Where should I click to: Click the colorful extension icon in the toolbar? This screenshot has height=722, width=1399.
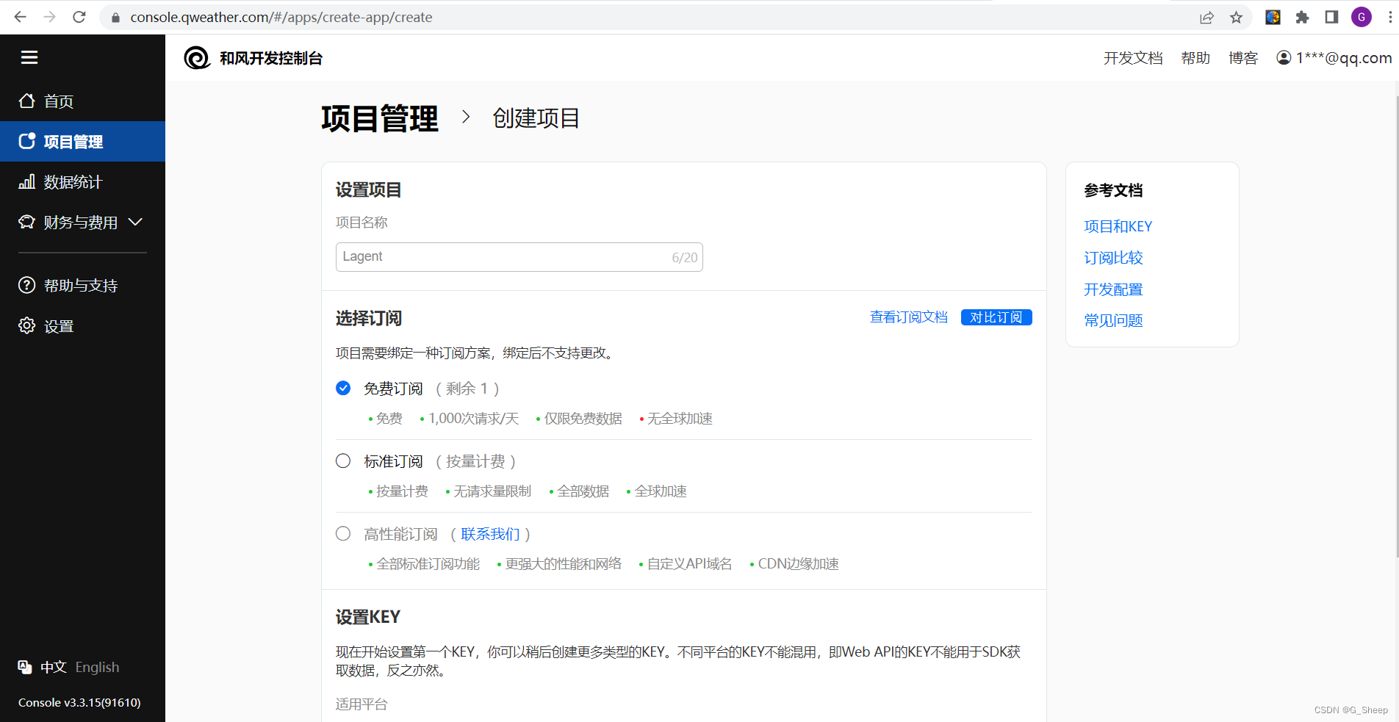point(1273,17)
